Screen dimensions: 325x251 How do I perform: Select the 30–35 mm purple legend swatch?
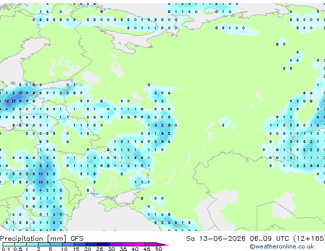115,244
